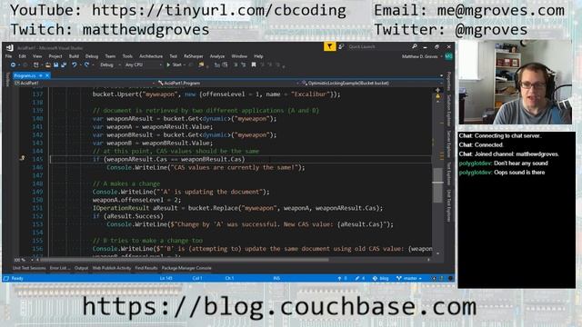This screenshot has height=327, width=582.
Task: Click the Navigate Backward toolbar icon
Action: (13, 64)
